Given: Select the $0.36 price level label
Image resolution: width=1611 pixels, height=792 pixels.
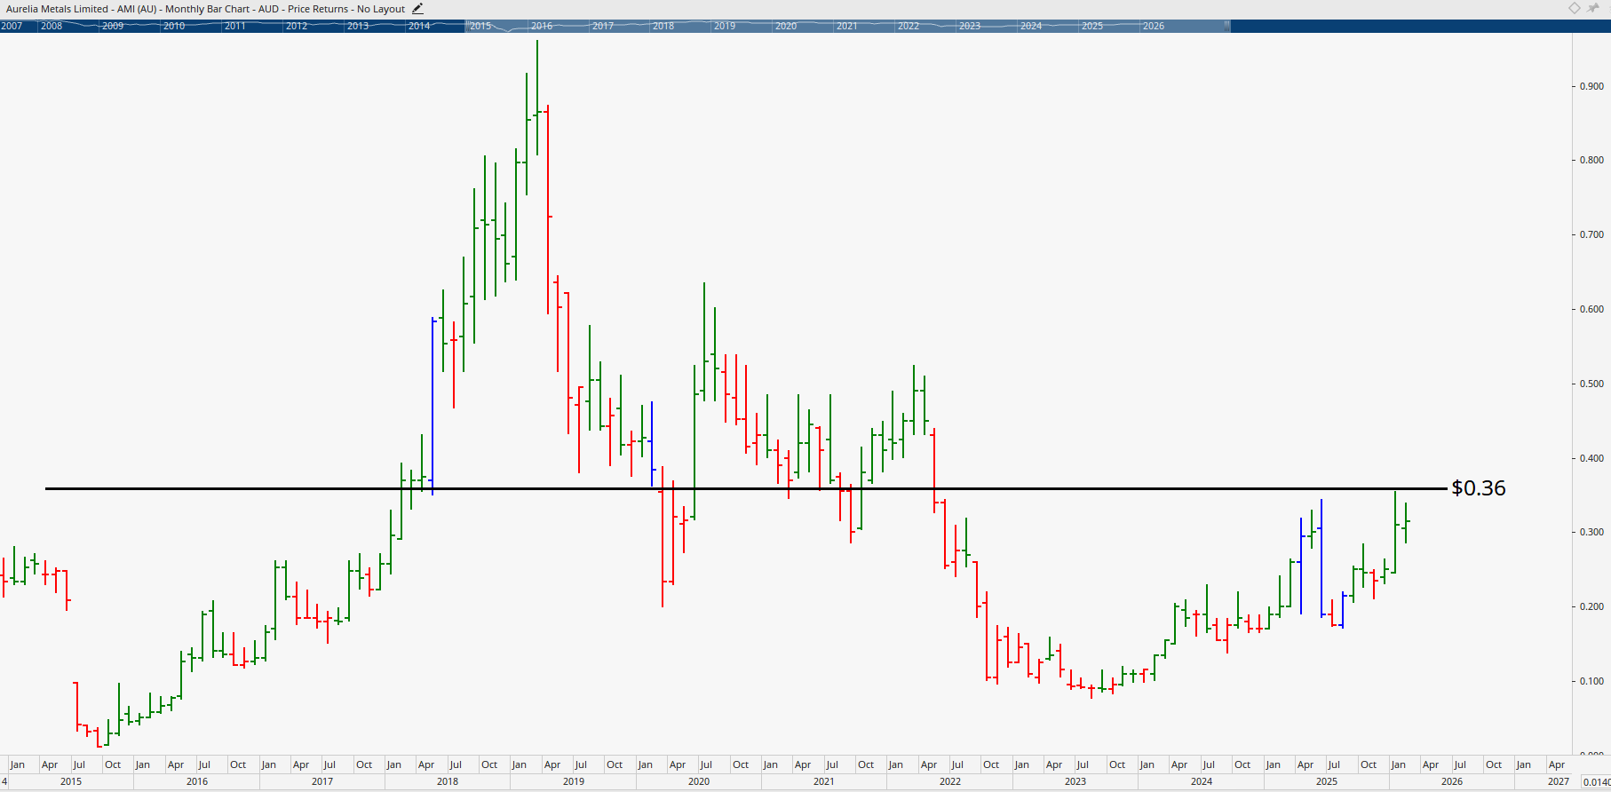Looking at the screenshot, I should [1478, 488].
